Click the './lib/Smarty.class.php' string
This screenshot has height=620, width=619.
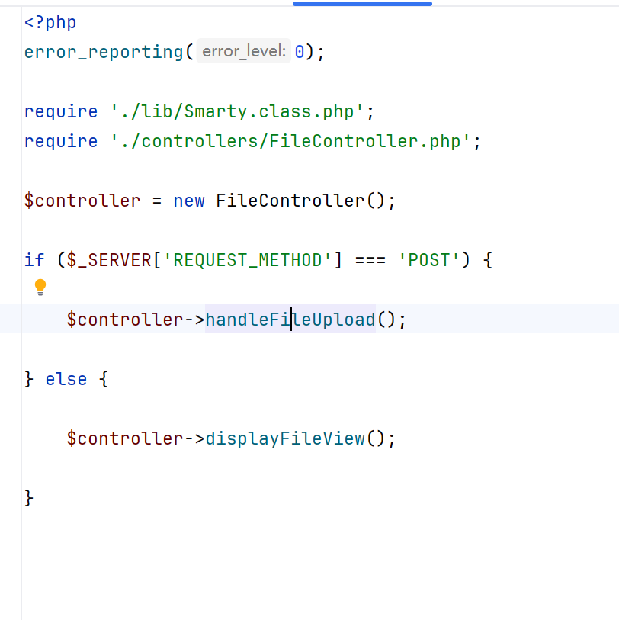tap(237, 111)
